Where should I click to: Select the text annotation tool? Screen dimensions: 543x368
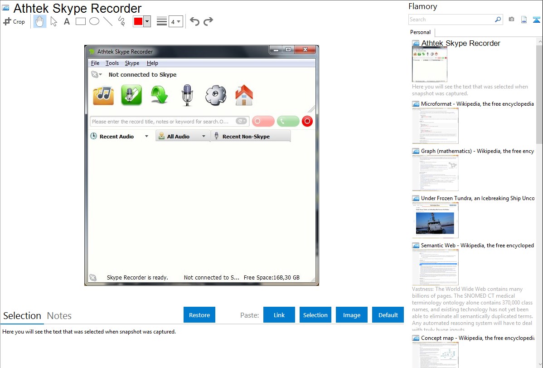click(x=67, y=21)
